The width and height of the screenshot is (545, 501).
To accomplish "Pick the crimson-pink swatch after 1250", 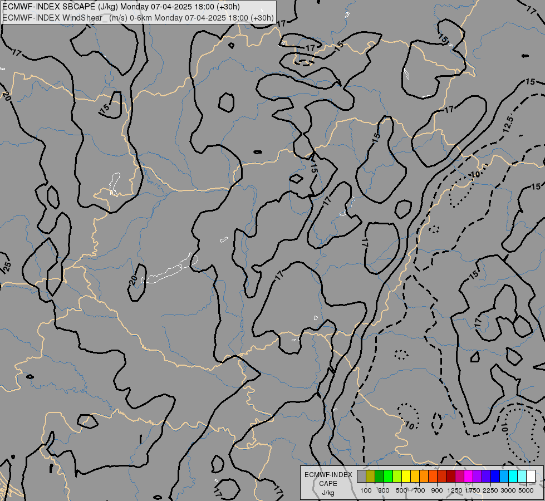I will coord(459,477).
